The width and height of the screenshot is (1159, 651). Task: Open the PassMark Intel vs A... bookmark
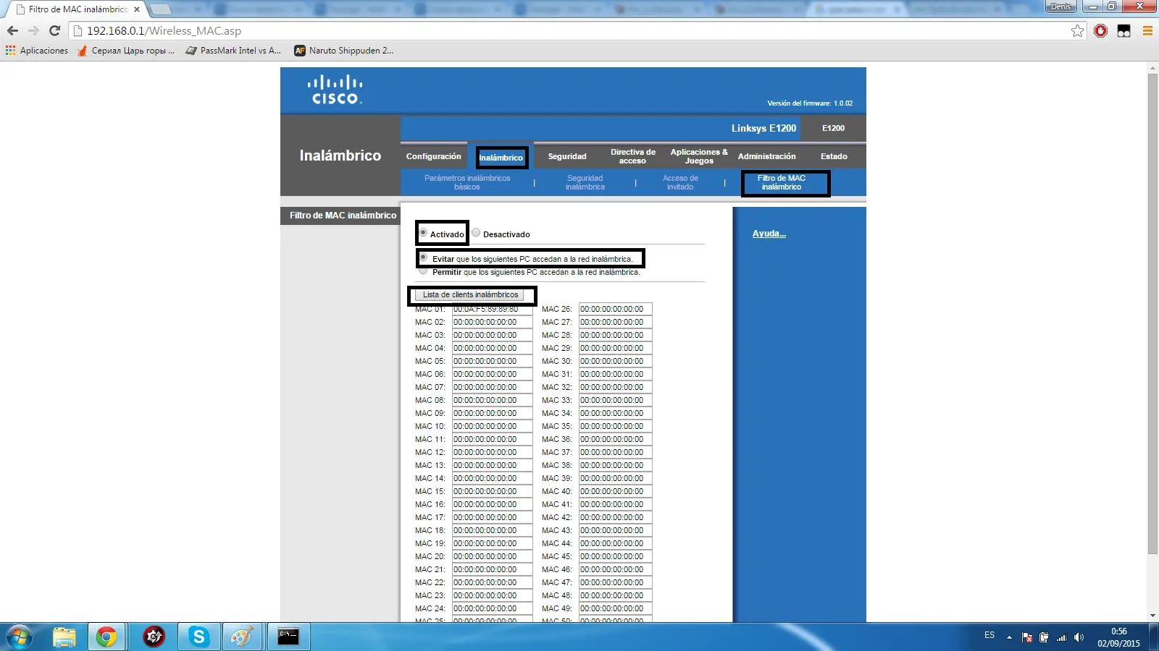click(233, 51)
